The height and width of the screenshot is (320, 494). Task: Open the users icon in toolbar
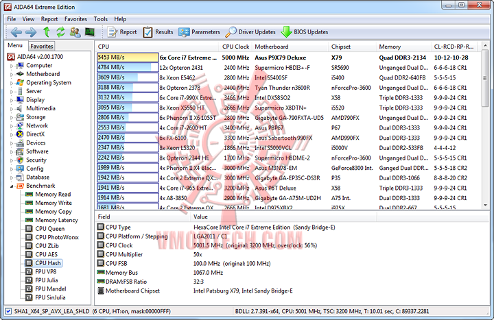(75, 32)
